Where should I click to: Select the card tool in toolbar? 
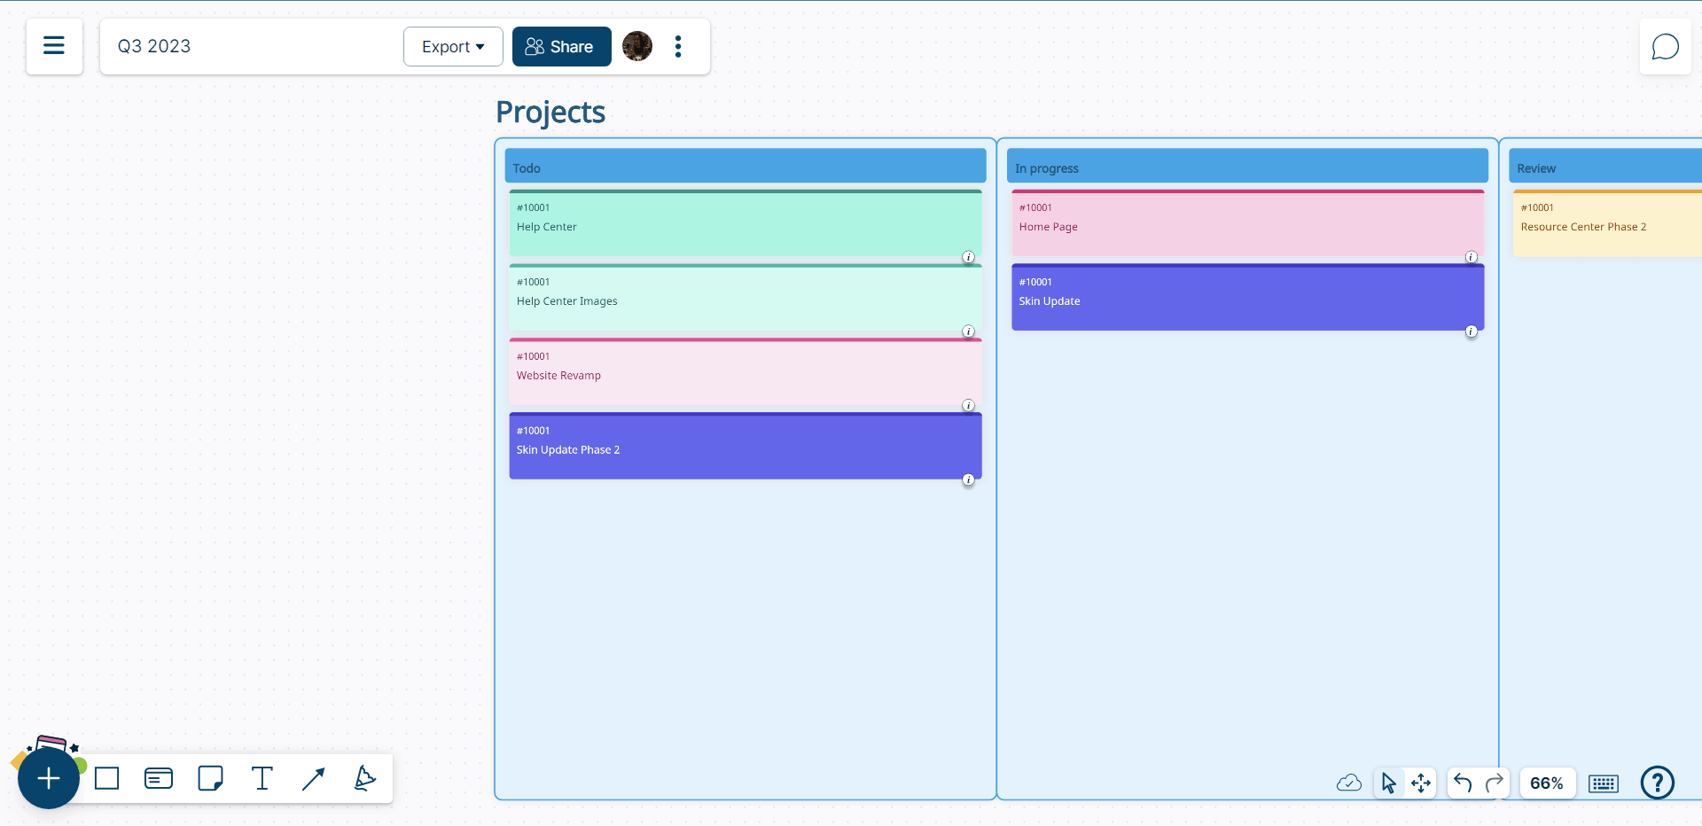tap(159, 779)
